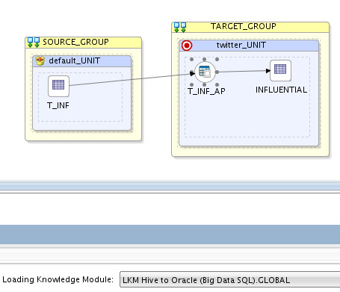This screenshot has height=292, width=340.
Task: Click the TARGET_GROUP execution group icon
Action: (180, 27)
